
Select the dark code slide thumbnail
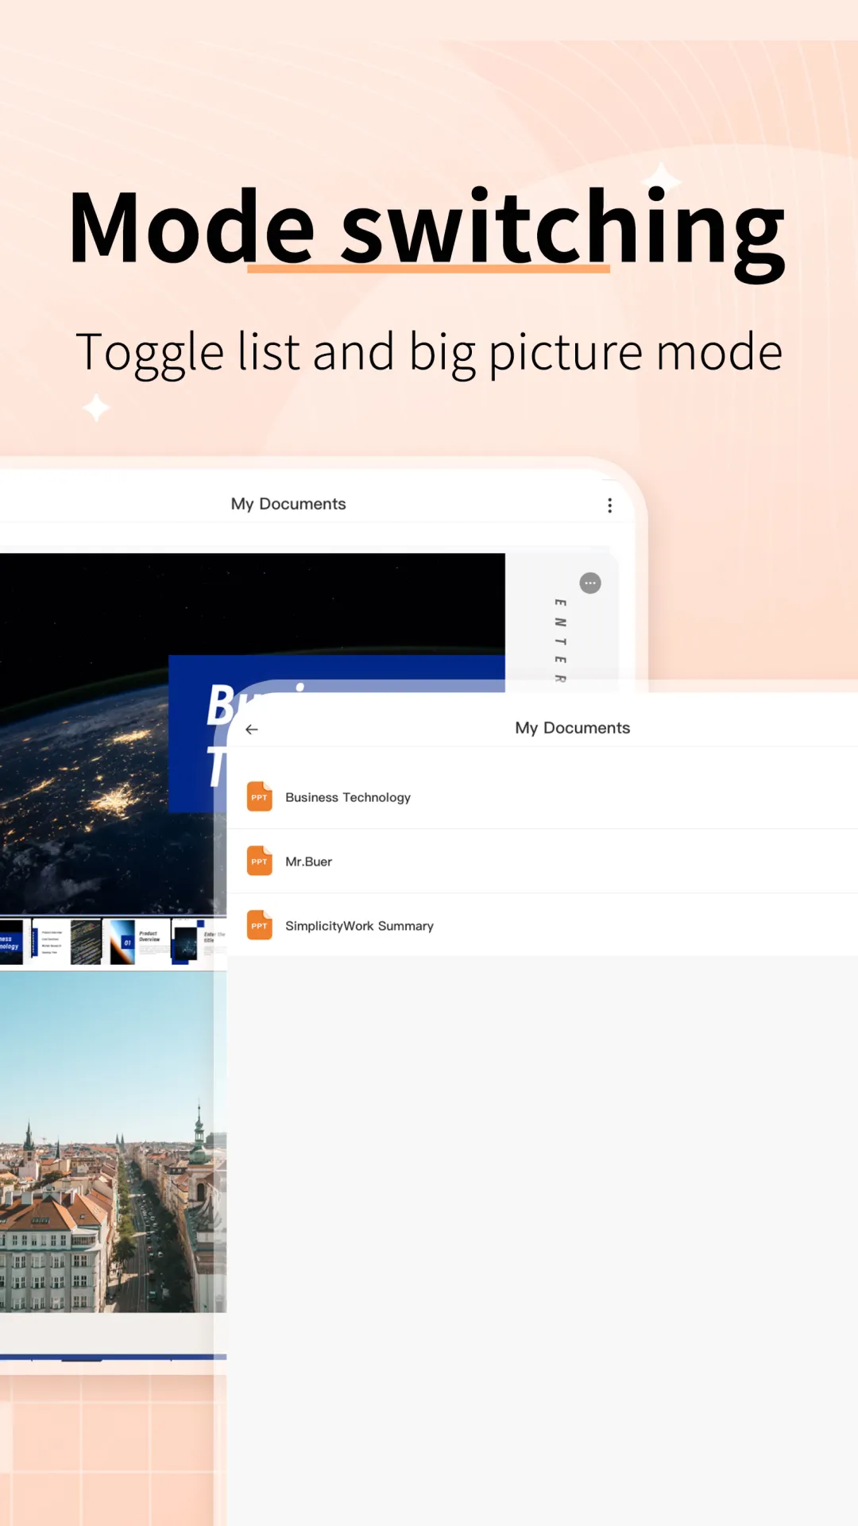(x=86, y=942)
